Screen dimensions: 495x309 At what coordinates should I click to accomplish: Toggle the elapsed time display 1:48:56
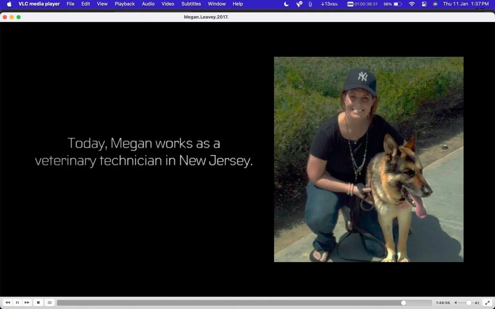[x=443, y=303]
